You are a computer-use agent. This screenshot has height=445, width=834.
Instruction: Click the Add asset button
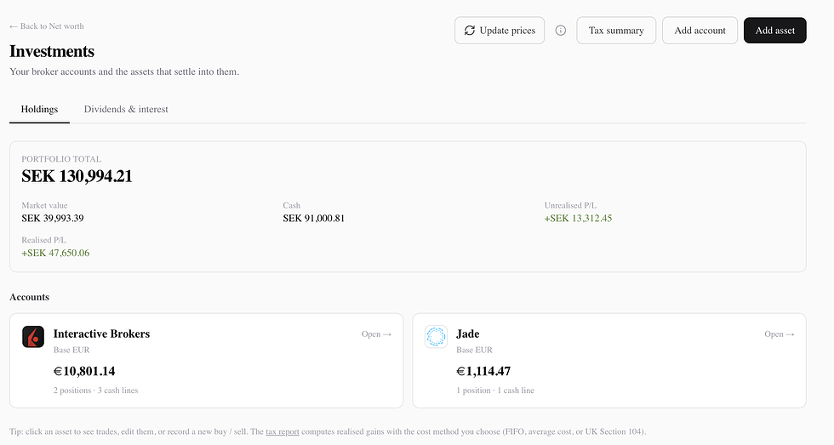775,31
